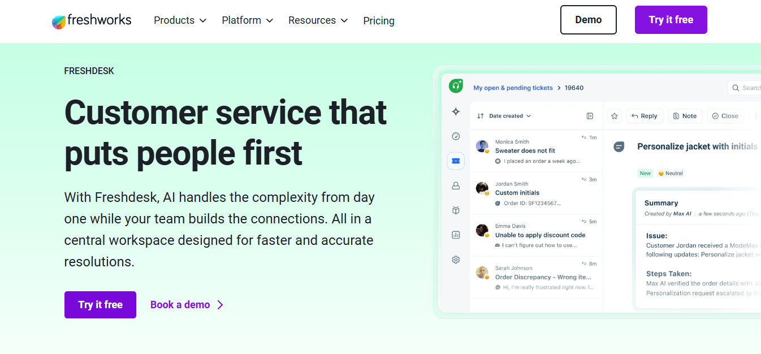Expand the Platform menu
This screenshot has height=354, width=761.
pos(248,20)
